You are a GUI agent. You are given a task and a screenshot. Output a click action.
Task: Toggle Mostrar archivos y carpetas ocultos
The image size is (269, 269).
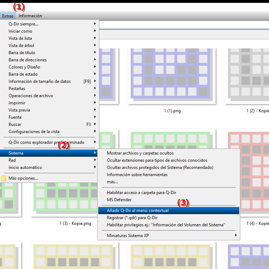click(169, 153)
